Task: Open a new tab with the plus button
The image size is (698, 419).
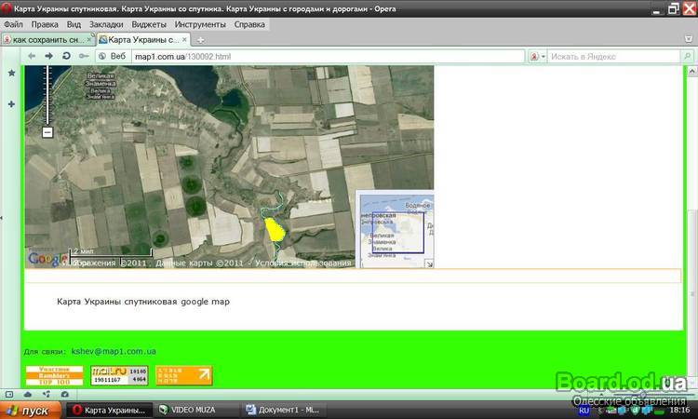Action: [x=201, y=40]
